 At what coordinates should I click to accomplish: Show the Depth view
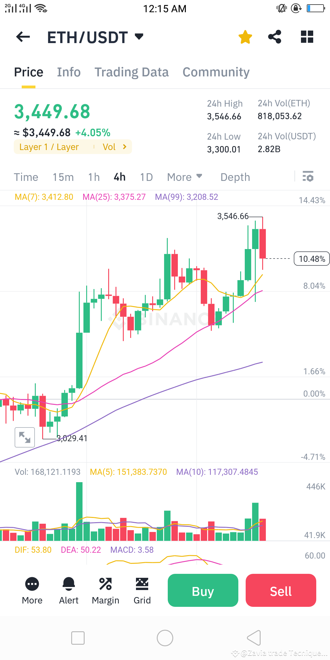235,177
